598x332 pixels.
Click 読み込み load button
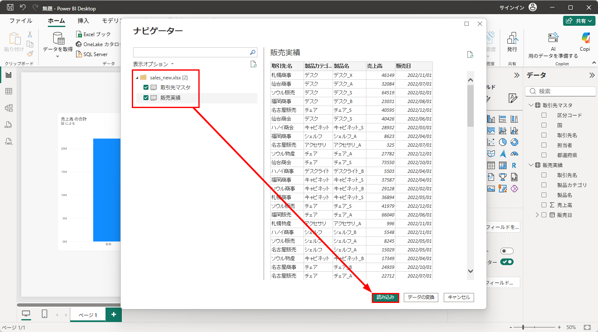[385, 298]
